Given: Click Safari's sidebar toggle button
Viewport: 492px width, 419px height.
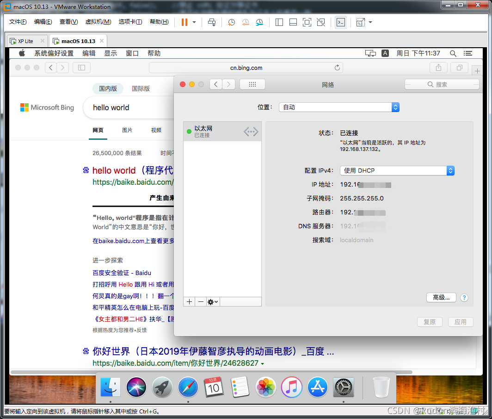Looking at the screenshot, I should [81, 68].
